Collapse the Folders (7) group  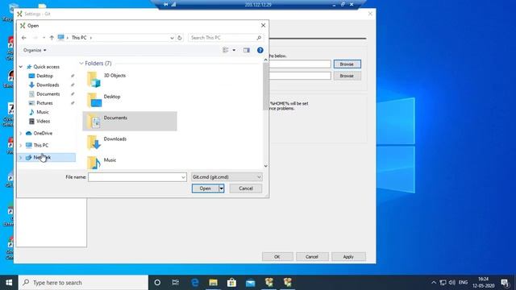(81, 64)
